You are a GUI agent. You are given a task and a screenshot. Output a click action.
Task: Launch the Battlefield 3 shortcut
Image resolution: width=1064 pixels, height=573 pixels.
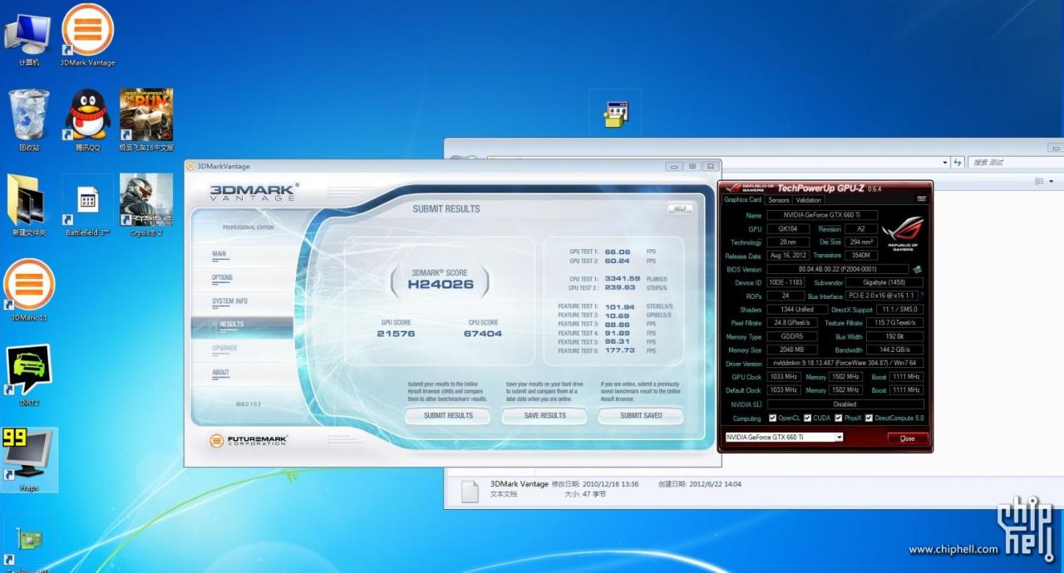click(x=88, y=205)
